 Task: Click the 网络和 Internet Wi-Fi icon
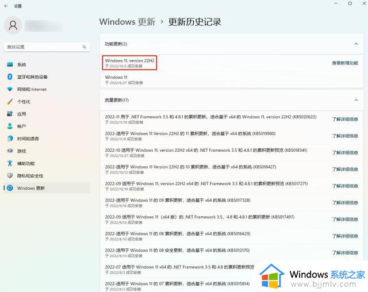point(10,89)
